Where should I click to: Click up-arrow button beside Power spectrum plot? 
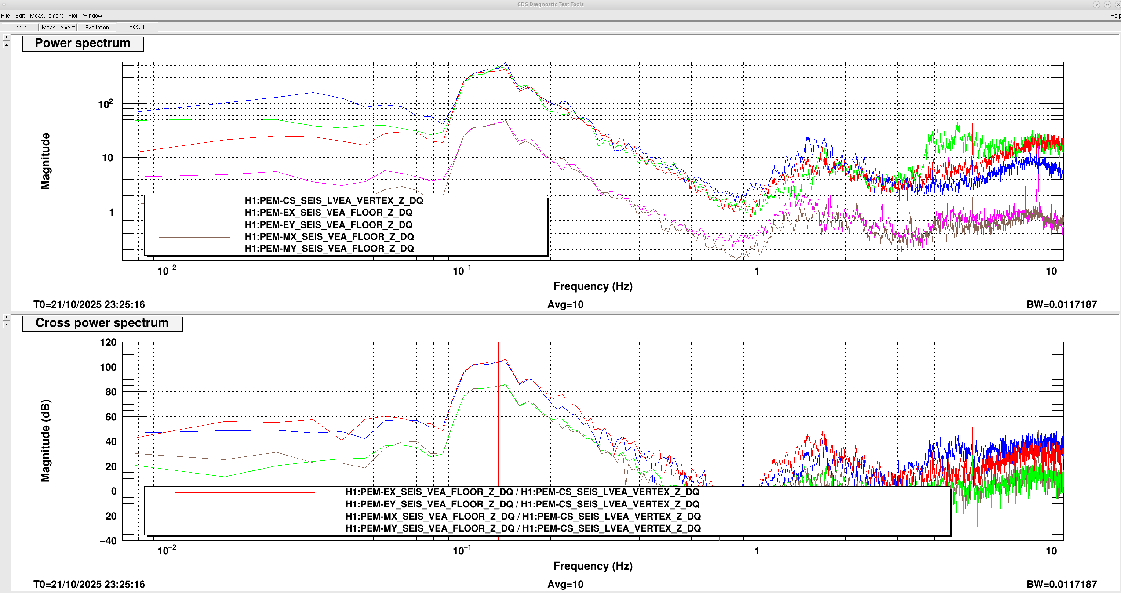(x=6, y=45)
